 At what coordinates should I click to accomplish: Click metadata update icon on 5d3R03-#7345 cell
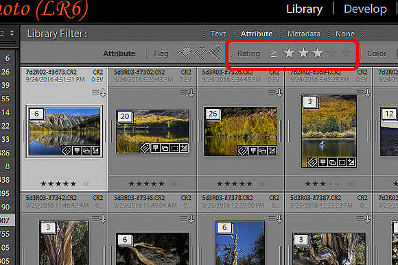click(187, 218)
